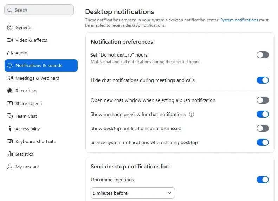Enable the "Do not disturb" hours toggle
Image resolution: width=278 pixels, height=201 pixels.
263,55
